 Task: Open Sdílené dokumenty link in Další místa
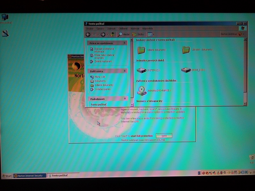pyautogui.click(x=104, y=85)
